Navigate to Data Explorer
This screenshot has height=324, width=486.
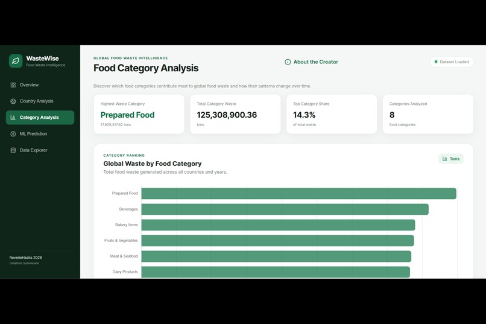40,150
